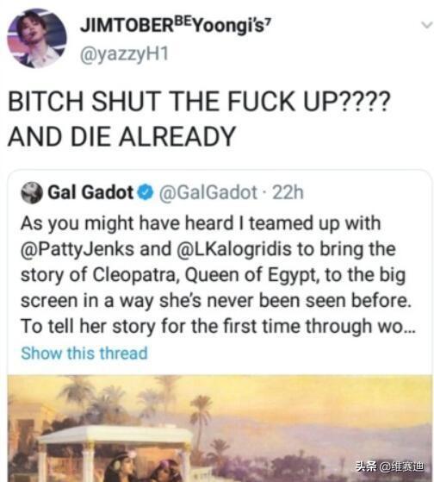This screenshot has width=434, height=482.
Task: Open the @GalGadot handle in quoted tweet
Action: (x=208, y=193)
